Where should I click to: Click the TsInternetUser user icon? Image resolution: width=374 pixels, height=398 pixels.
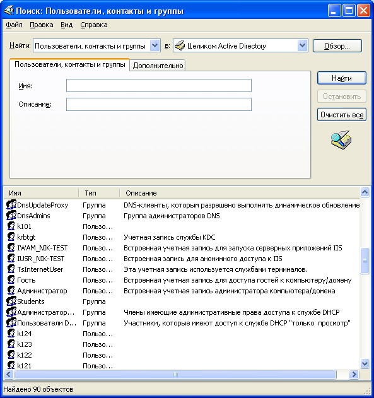pyautogui.click(x=11, y=269)
